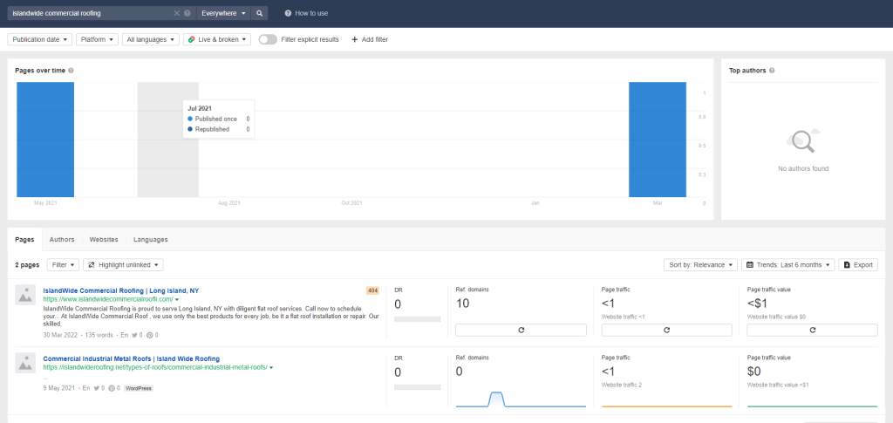This screenshot has height=423, width=893.
Task: Expand arrow next to islandwidecommercialroofli.com URL
Action: [x=177, y=299]
